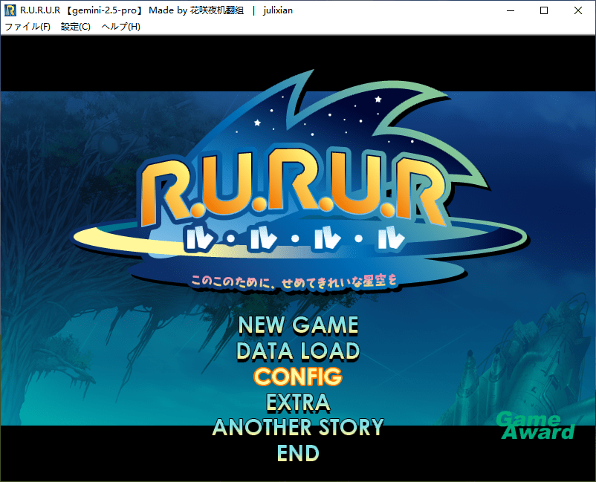Maximize the game window
The image size is (596, 482).
pyautogui.click(x=544, y=10)
